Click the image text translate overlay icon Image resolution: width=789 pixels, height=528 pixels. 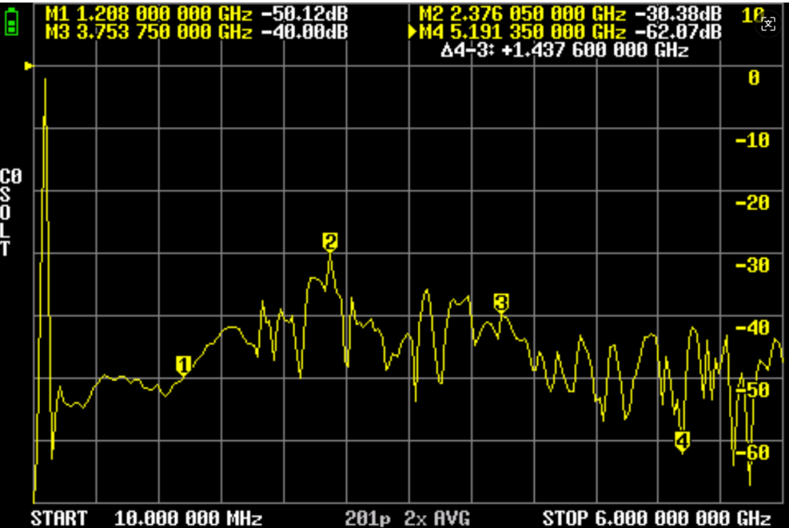[x=767, y=24]
